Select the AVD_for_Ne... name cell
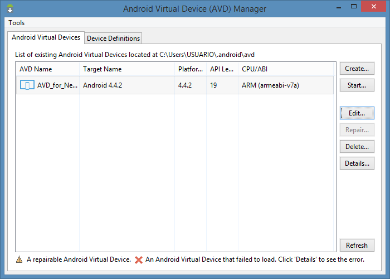Screen dimensions: 390x279 click(x=57, y=85)
